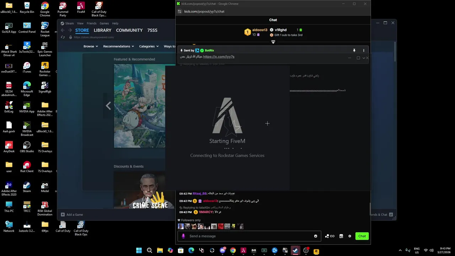455x256 pixels.
Task: Expand the Categories dropdown in Steam store
Action: click(149, 46)
